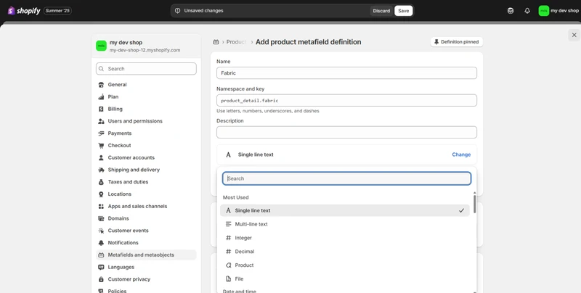581x293 pixels.
Task: Open Billing settings
Action: (x=147, y=109)
